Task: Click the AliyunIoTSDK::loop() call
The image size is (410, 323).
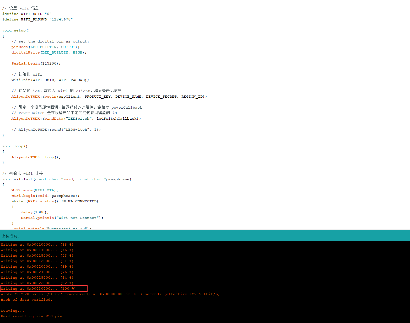Action: pos(36,157)
